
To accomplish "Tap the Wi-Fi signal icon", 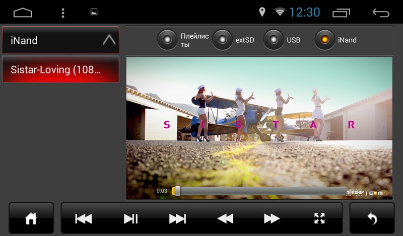I will click(280, 12).
